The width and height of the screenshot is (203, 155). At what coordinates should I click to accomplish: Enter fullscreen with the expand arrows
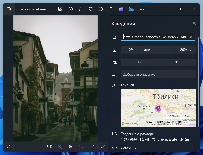pos(103,147)
